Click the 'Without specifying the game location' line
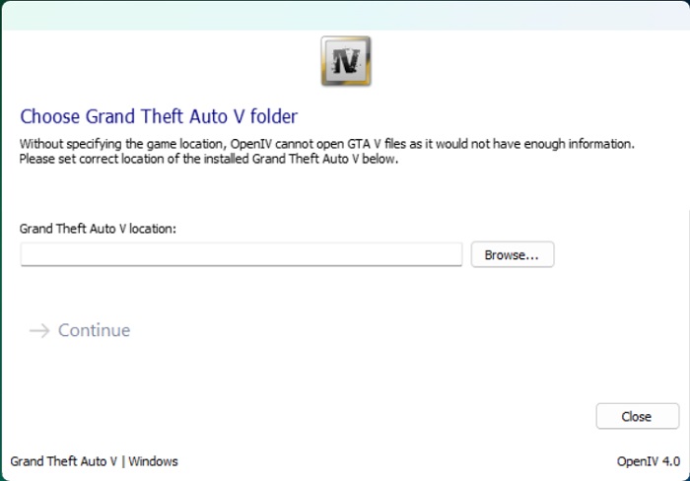690x481 pixels. (327, 144)
